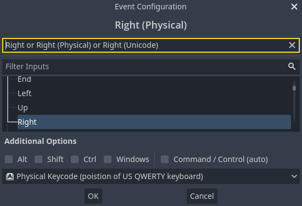
Task: Confirm with the OK button
Action: tap(93, 196)
